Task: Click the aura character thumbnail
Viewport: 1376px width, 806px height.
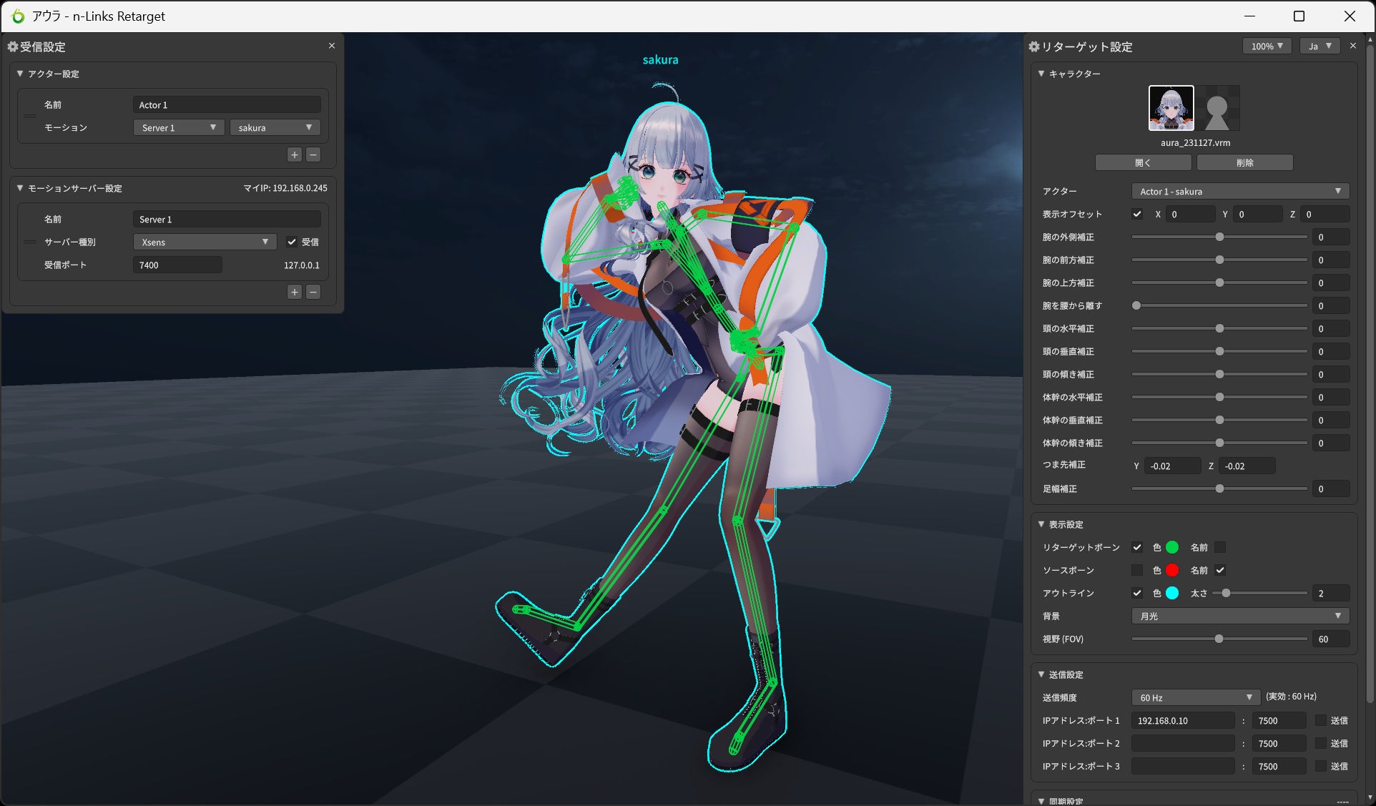Action: coord(1171,108)
